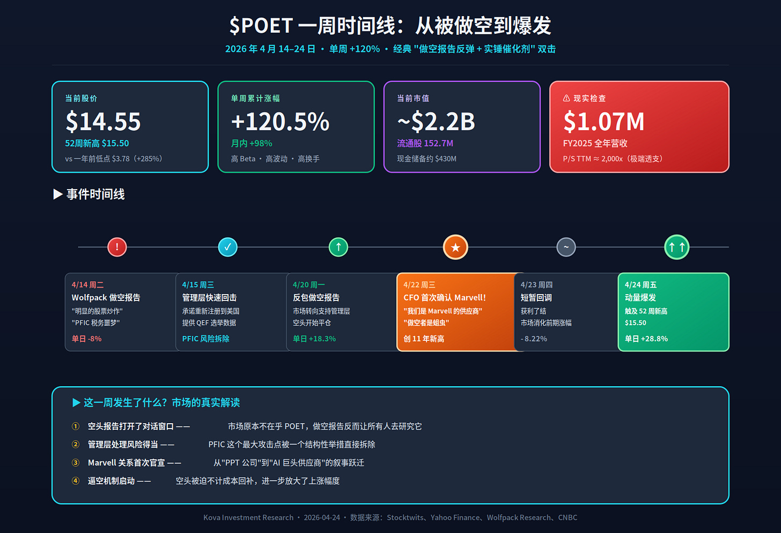Click the '单日 +18.3%' text
This screenshot has width=781, height=533.
314,339
